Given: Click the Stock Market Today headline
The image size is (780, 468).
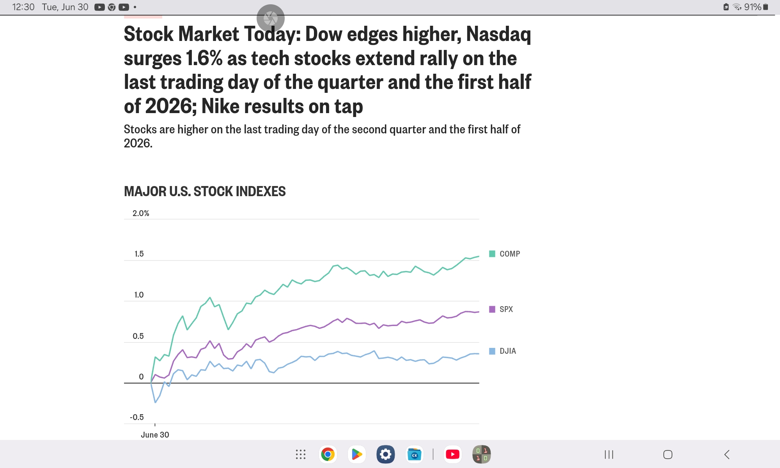Looking at the screenshot, I should coord(328,70).
